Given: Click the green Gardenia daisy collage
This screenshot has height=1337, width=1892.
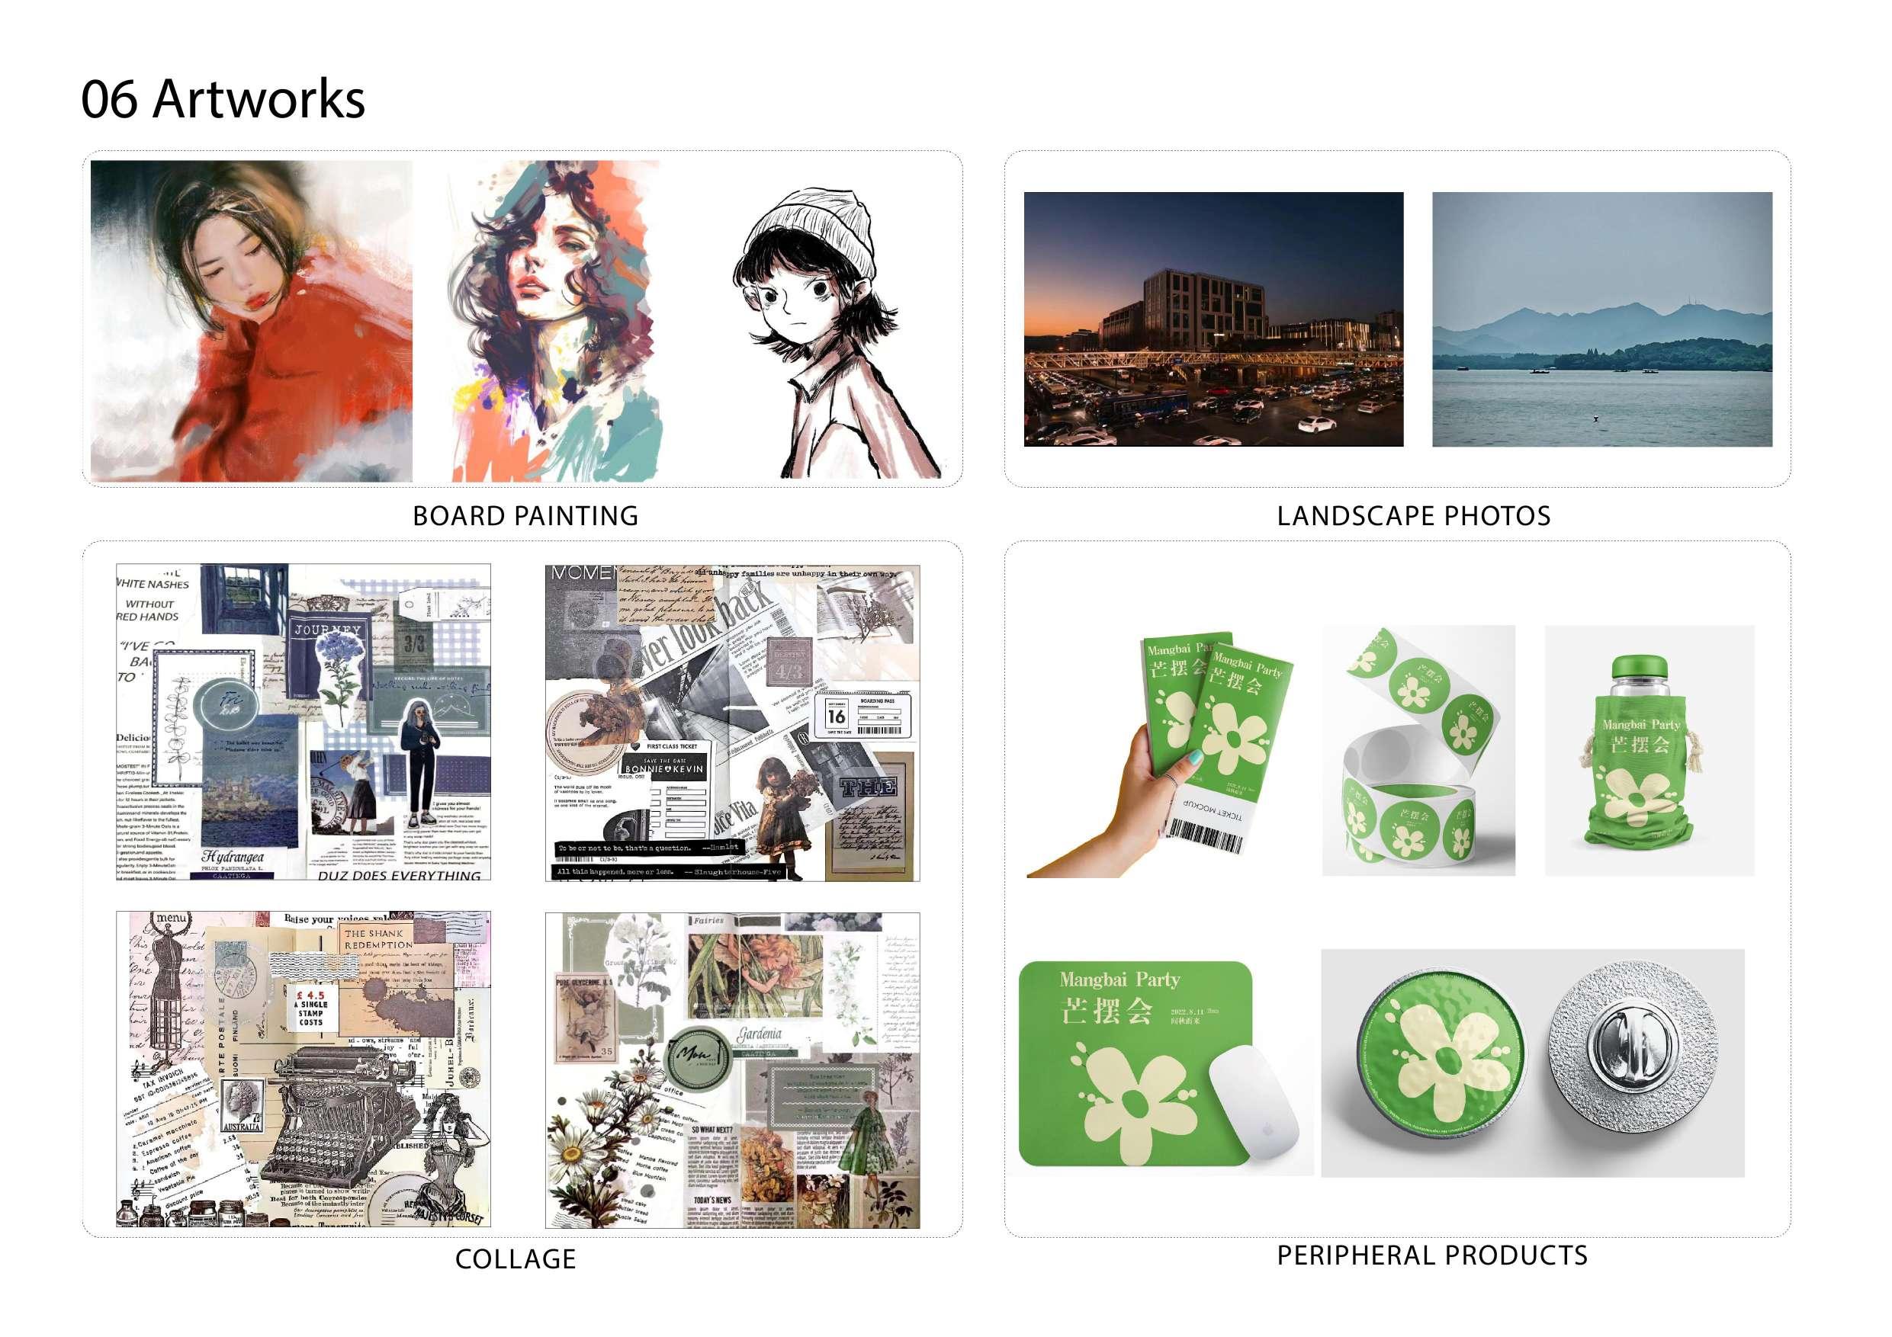Looking at the screenshot, I should coord(733,1070).
